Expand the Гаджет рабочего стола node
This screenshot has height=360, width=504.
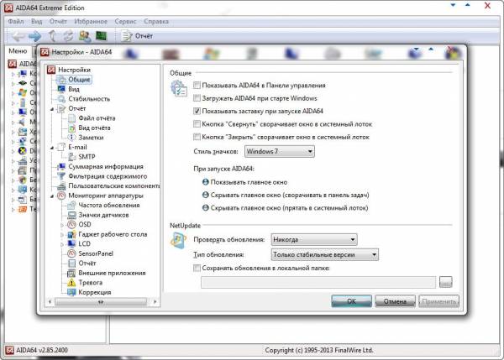click(62, 235)
